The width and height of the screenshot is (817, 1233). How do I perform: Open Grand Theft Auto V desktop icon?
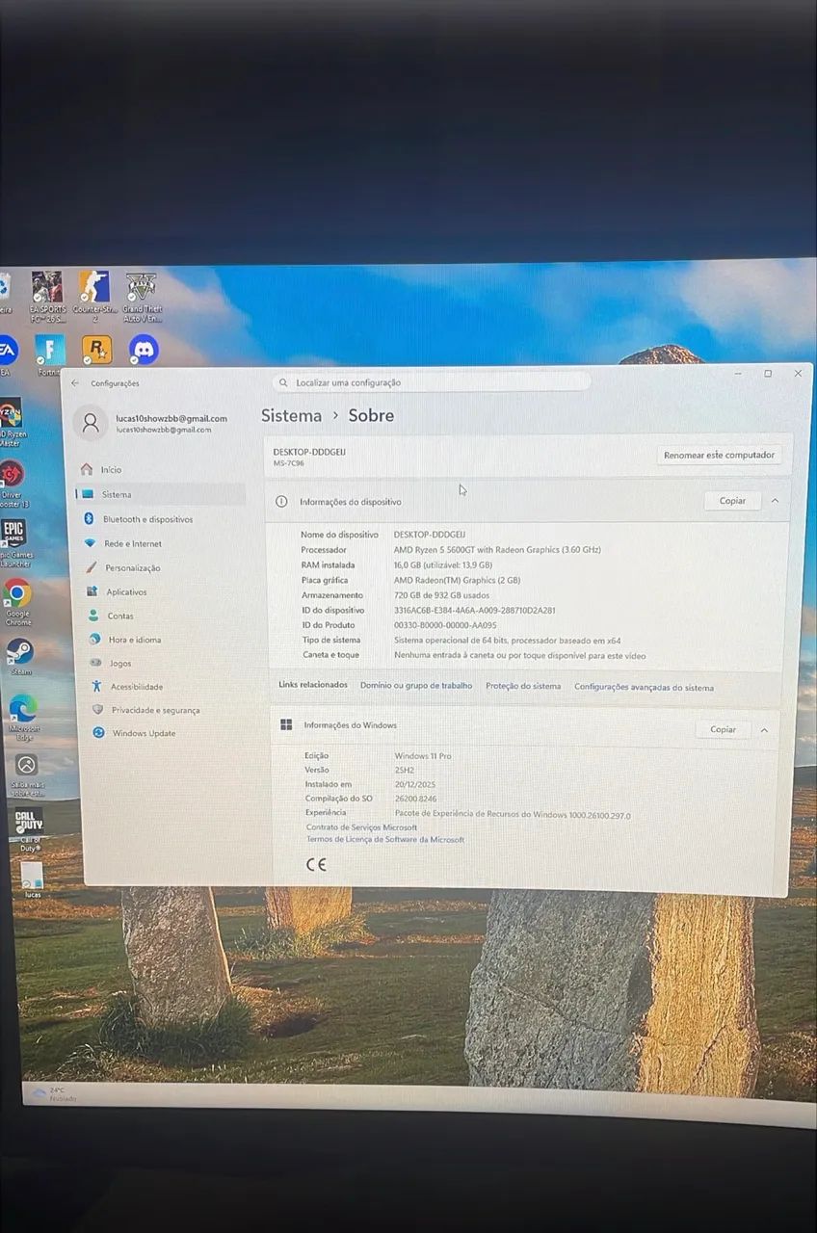click(142, 296)
